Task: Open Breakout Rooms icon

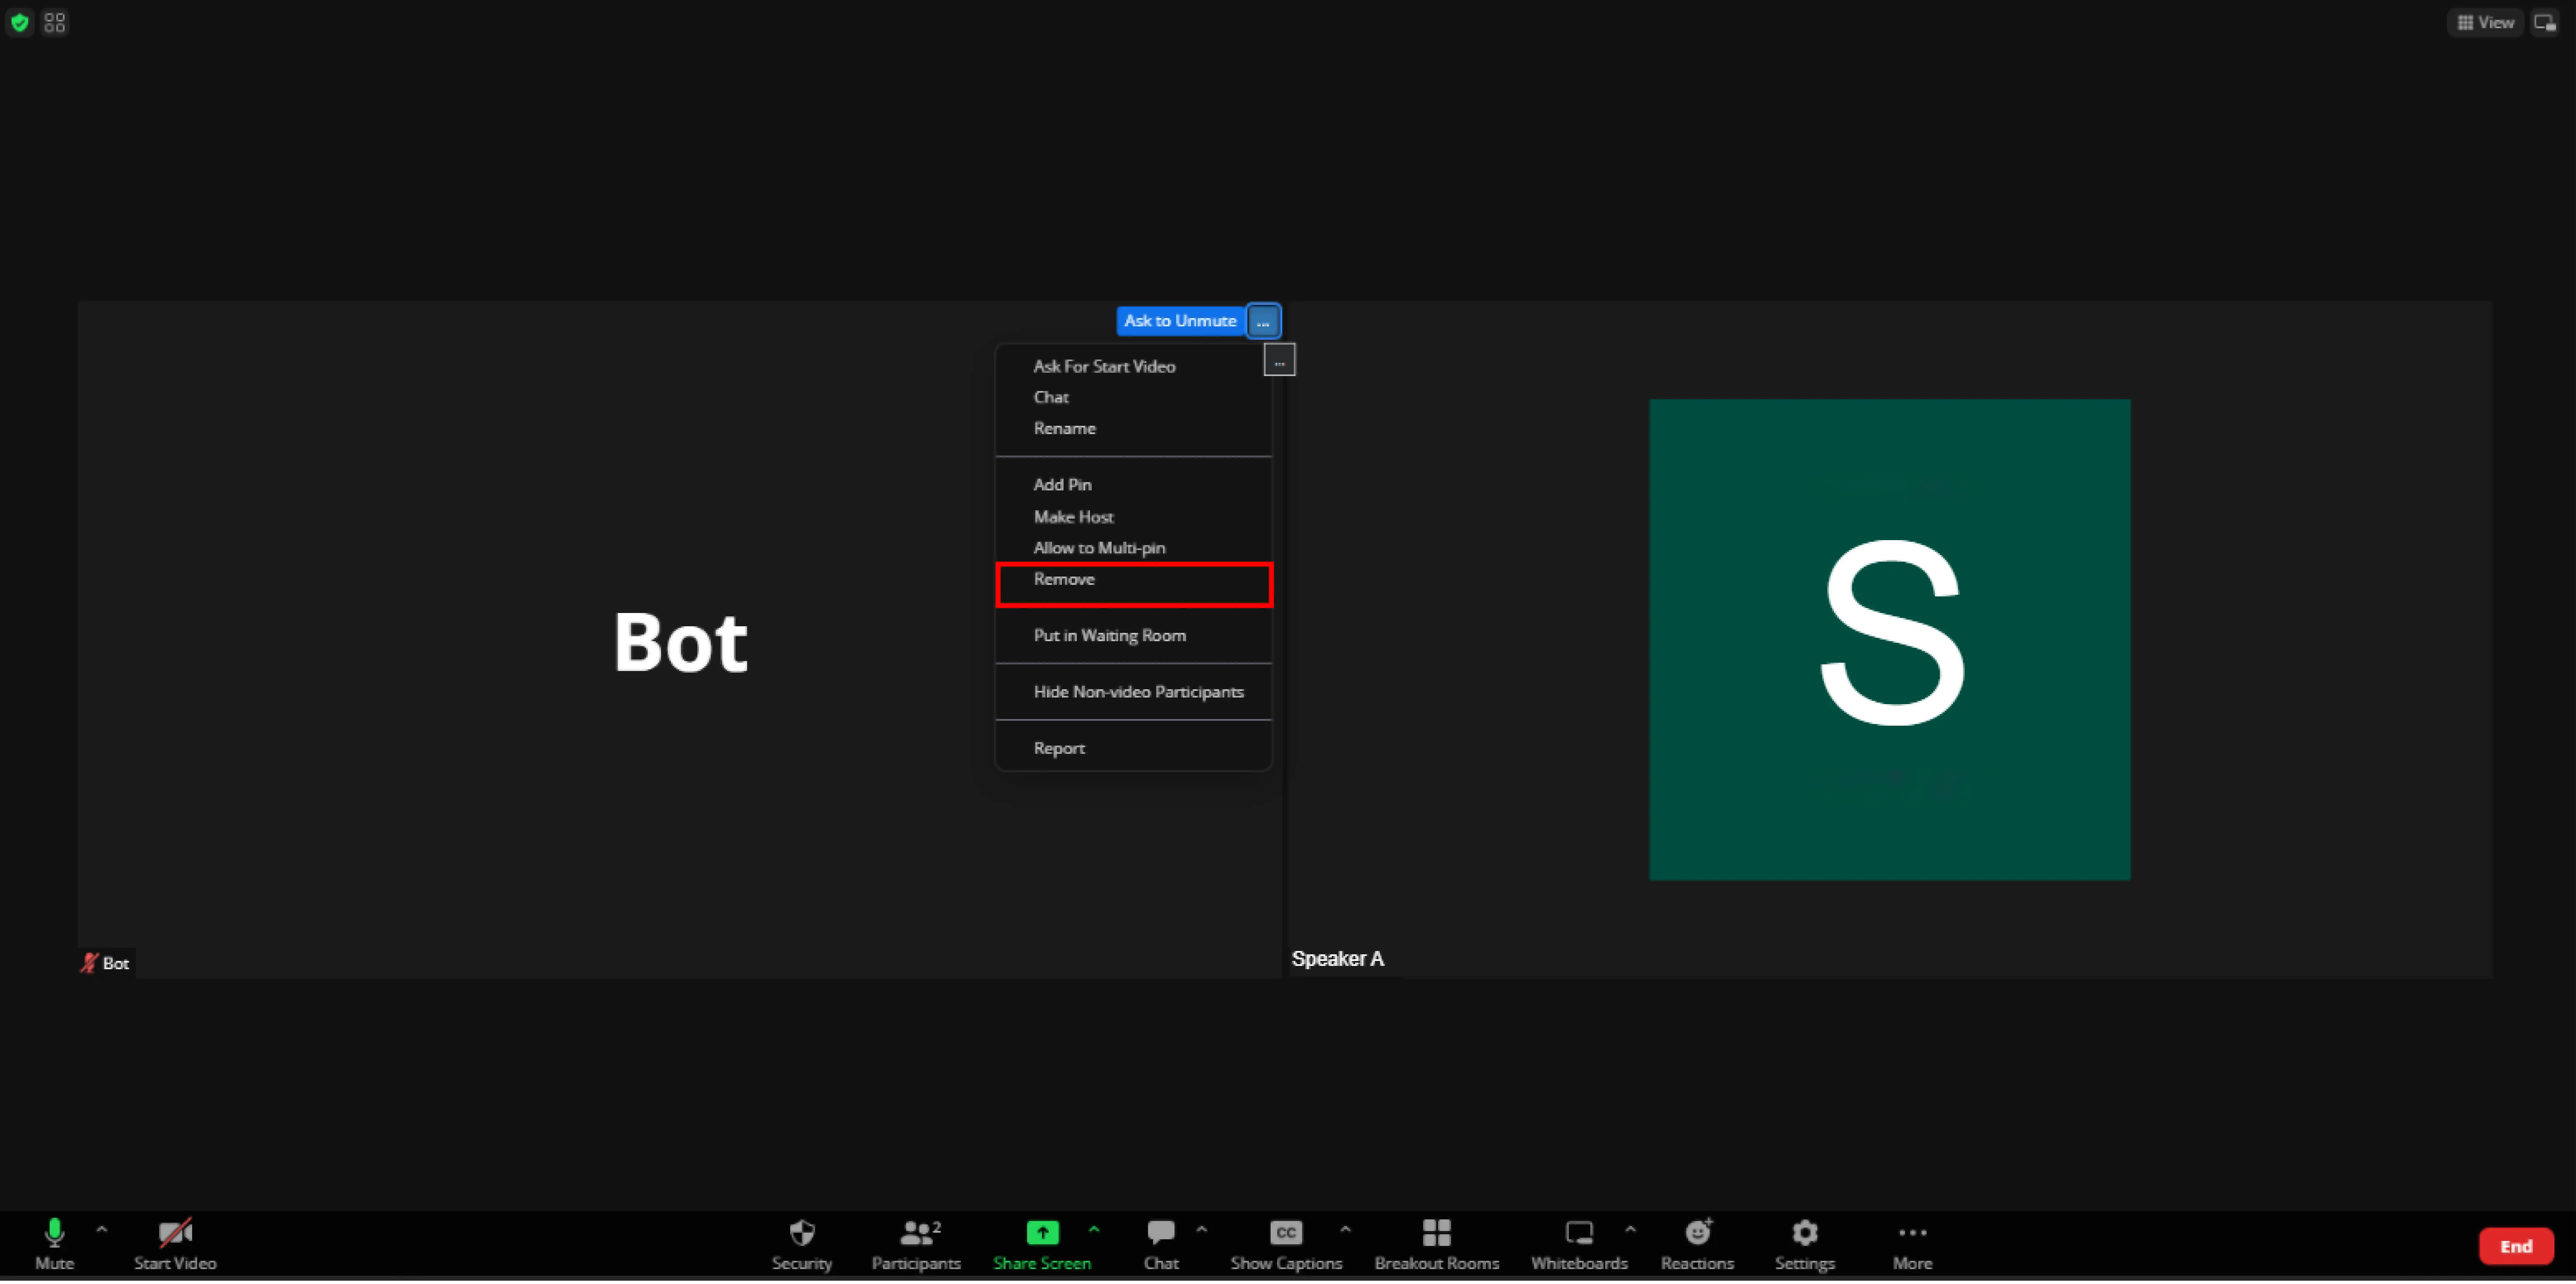Action: coord(1436,1234)
